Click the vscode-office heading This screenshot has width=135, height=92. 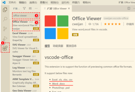tap(59, 57)
